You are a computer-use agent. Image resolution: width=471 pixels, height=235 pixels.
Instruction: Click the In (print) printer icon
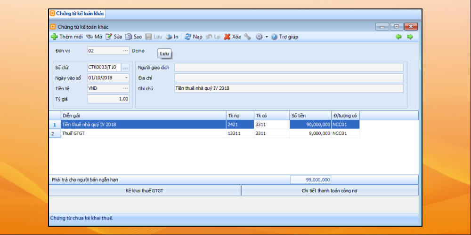point(169,37)
